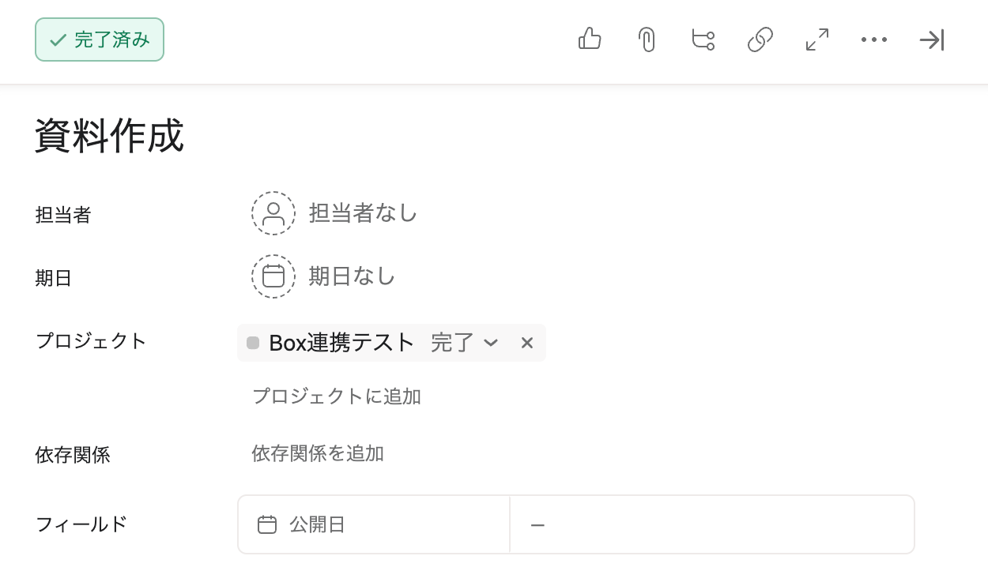Attach a file using paperclip icon
Screen dimensions: 988x586
point(647,39)
